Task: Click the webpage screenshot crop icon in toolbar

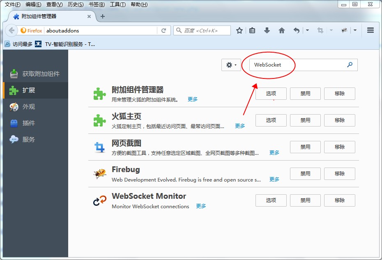Action: (x=320, y=30)
